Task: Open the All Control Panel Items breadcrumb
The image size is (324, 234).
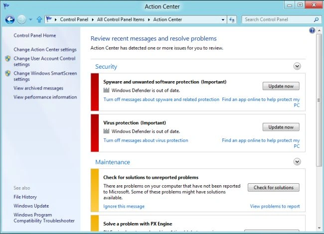Action: click(x=121, y=19)
